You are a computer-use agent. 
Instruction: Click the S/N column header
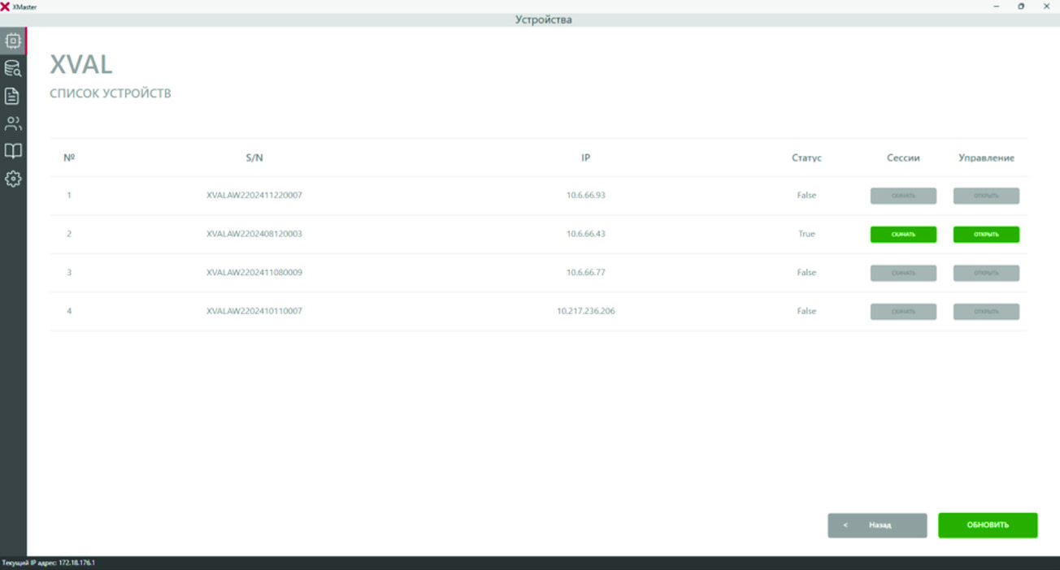(x=254, y=158)
